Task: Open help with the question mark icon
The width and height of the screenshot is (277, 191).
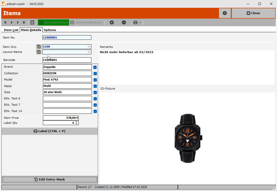Action: 225,13
